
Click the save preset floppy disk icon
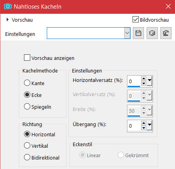tap(138, 33)
